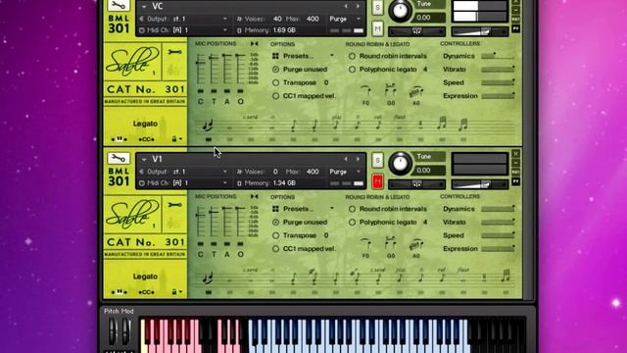Viewport: 627px width, 353px height.
Task: Click the Pitch wheel beside keyboard
Action: (x=113, y=331)
